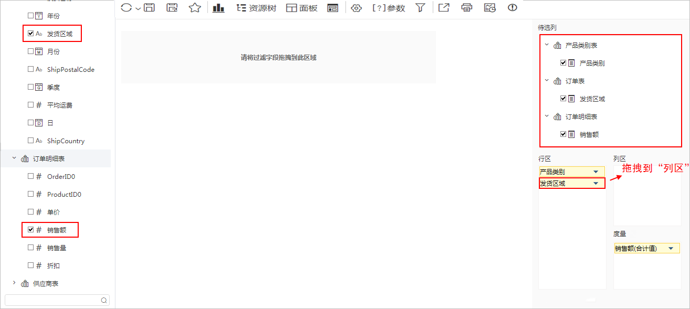Click the 月份 calendar type icon

[39, 51]
